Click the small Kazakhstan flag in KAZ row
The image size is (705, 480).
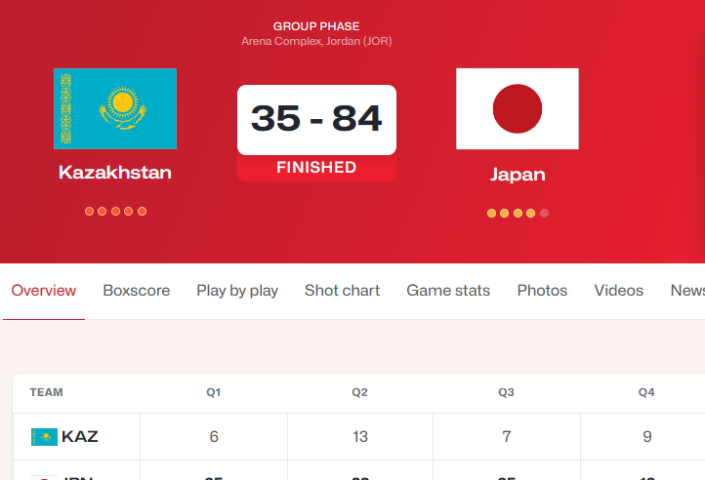pyautogui.click(x=44, y=437)
